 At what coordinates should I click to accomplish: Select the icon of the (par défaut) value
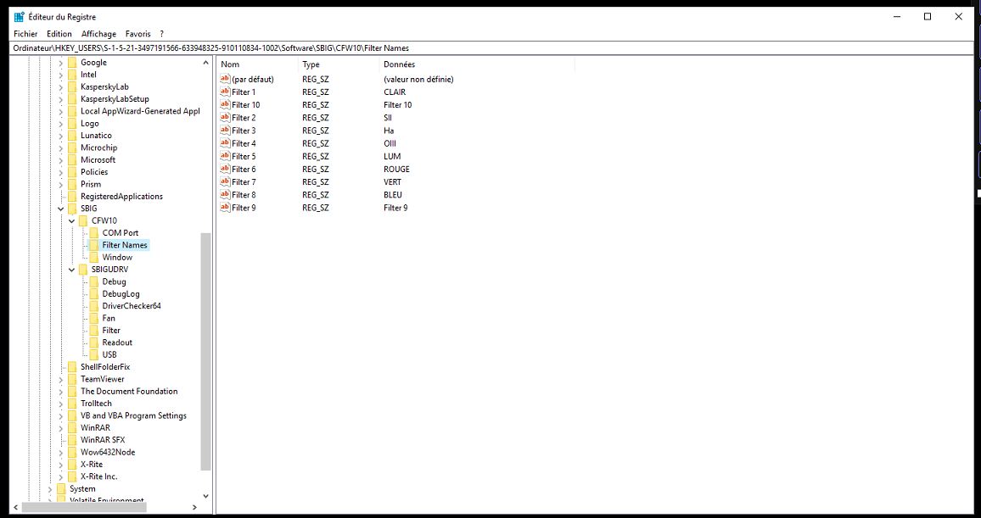(x=225, y=79)
